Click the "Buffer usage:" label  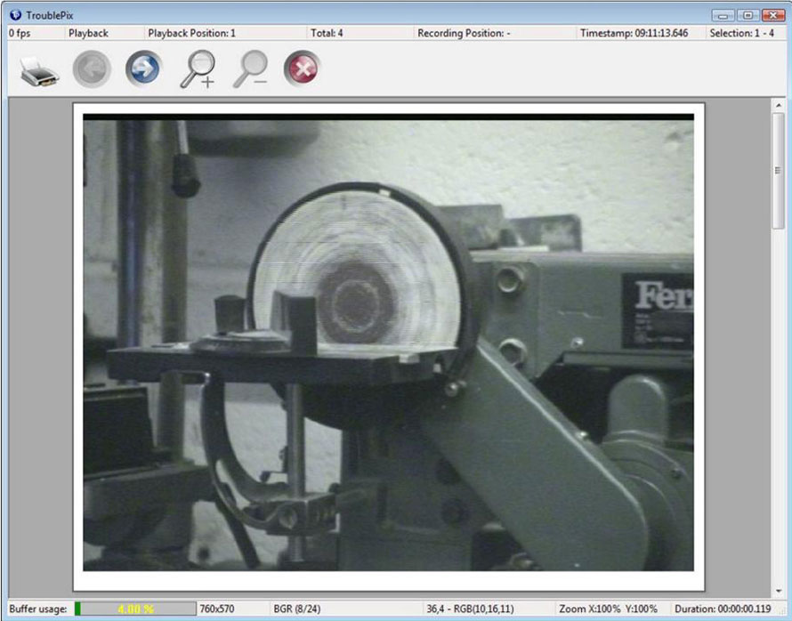coord(38,609)
